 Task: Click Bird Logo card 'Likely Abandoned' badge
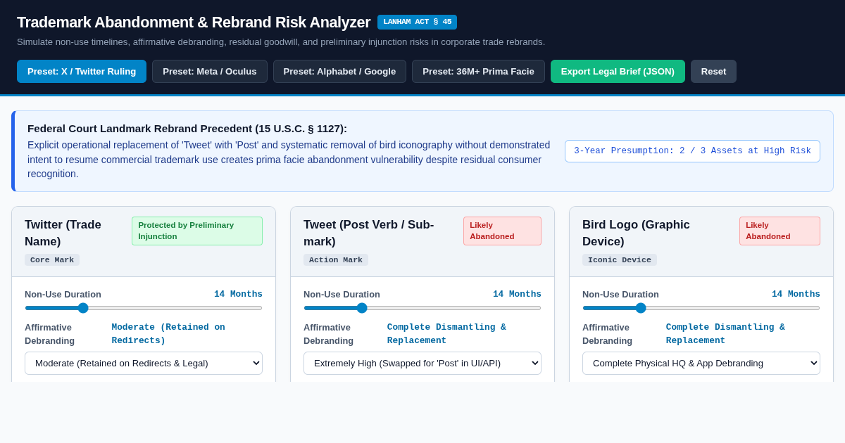780,231
